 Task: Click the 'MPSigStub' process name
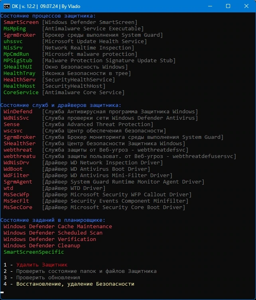tap(18, 61)
